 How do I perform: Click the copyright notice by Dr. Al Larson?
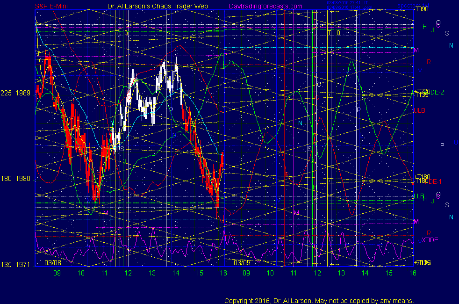[319, 301]
